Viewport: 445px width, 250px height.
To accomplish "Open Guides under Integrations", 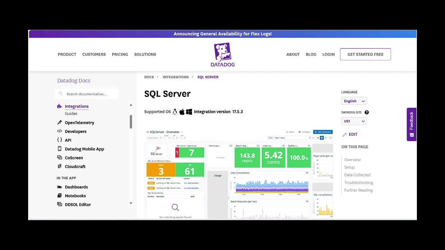I will (71, 114).
